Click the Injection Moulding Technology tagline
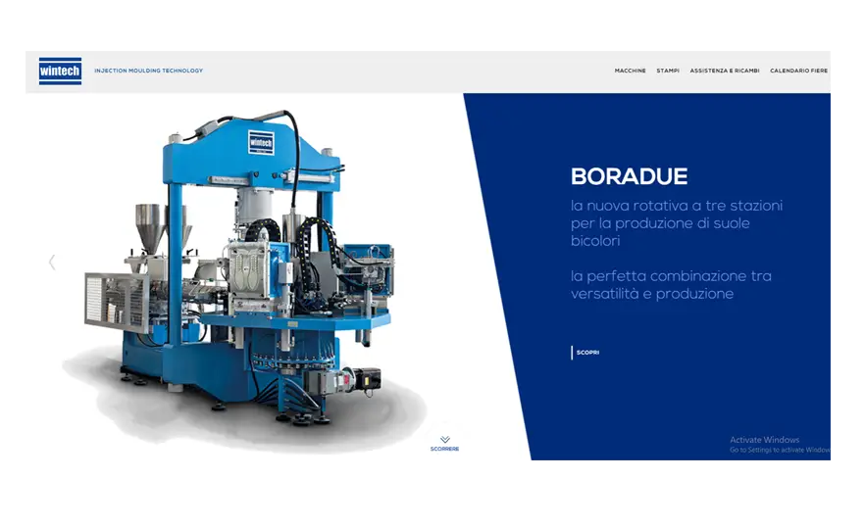The image size is (865, 528). click(148, 71)
